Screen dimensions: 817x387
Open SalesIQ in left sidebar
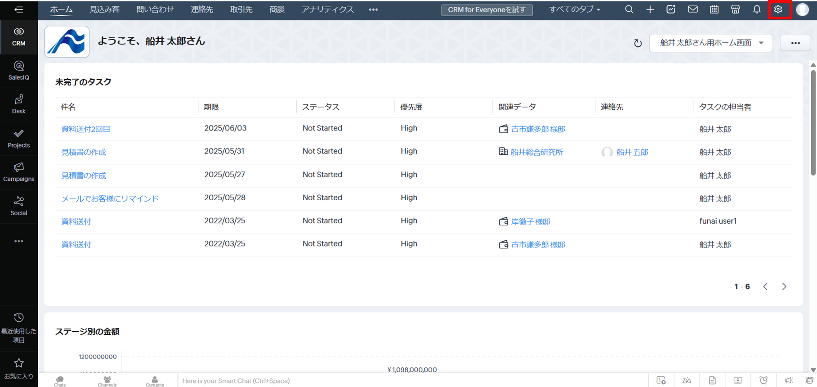(19, 71)
